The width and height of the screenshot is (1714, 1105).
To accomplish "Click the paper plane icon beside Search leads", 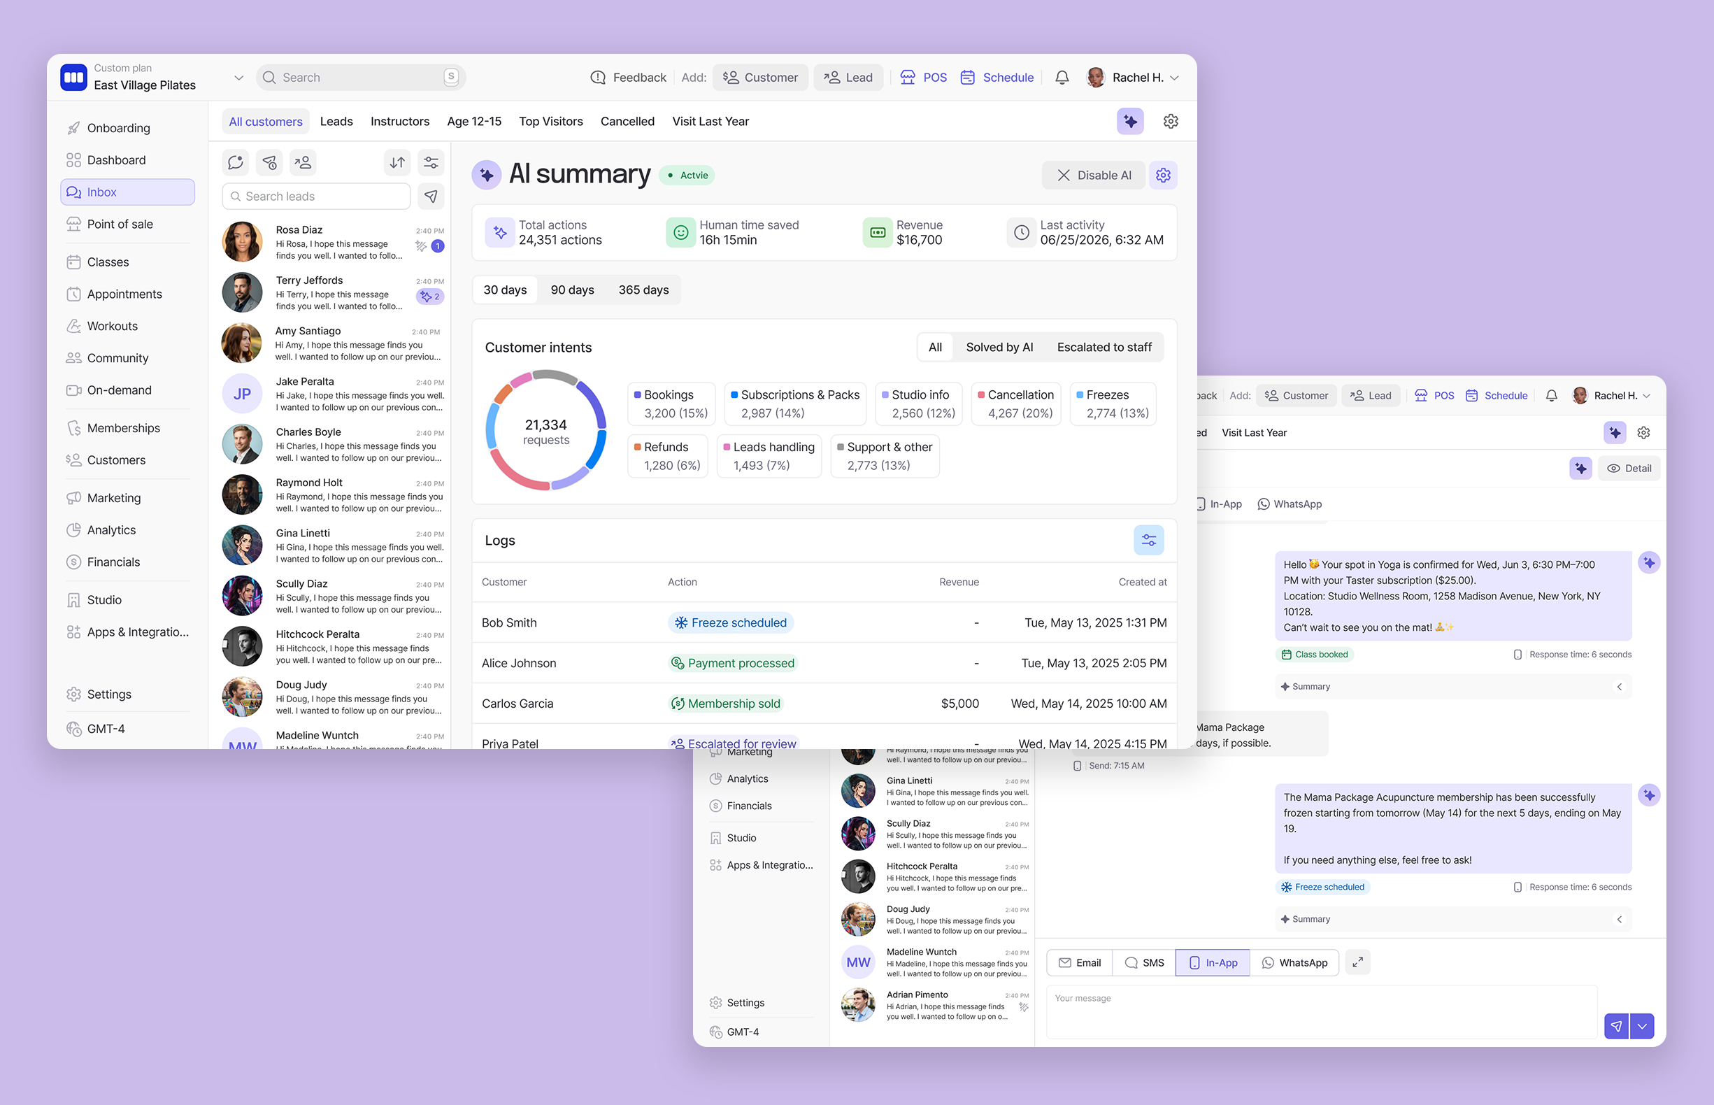I will coord(431,197).
